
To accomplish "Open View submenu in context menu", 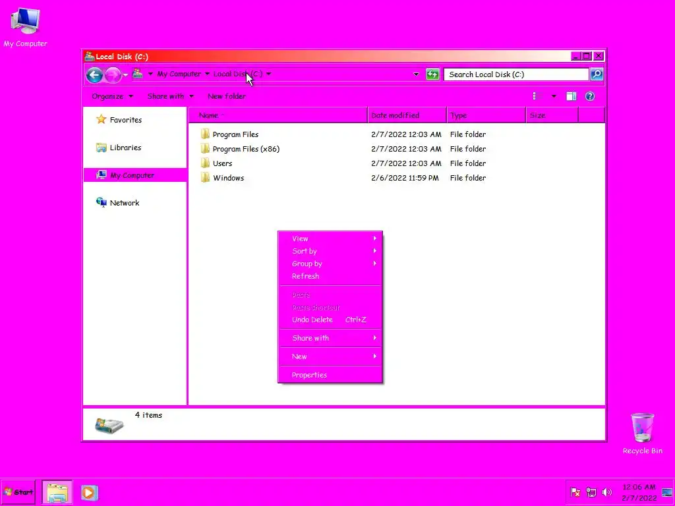I will point(330,239).
